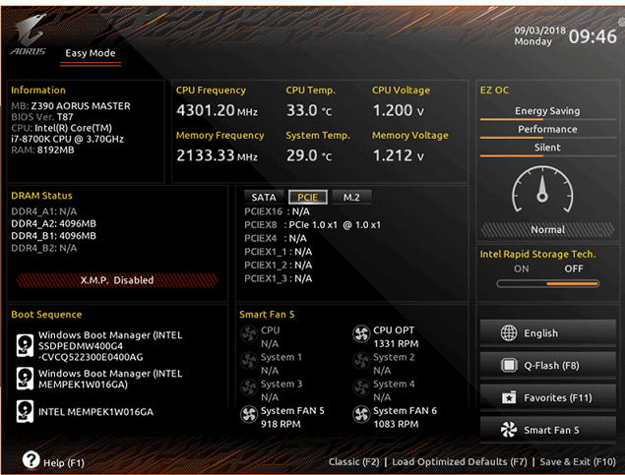Click the globe icon beside English
Image resolution: width=625 pixels, height=475 pixels.
509,332
